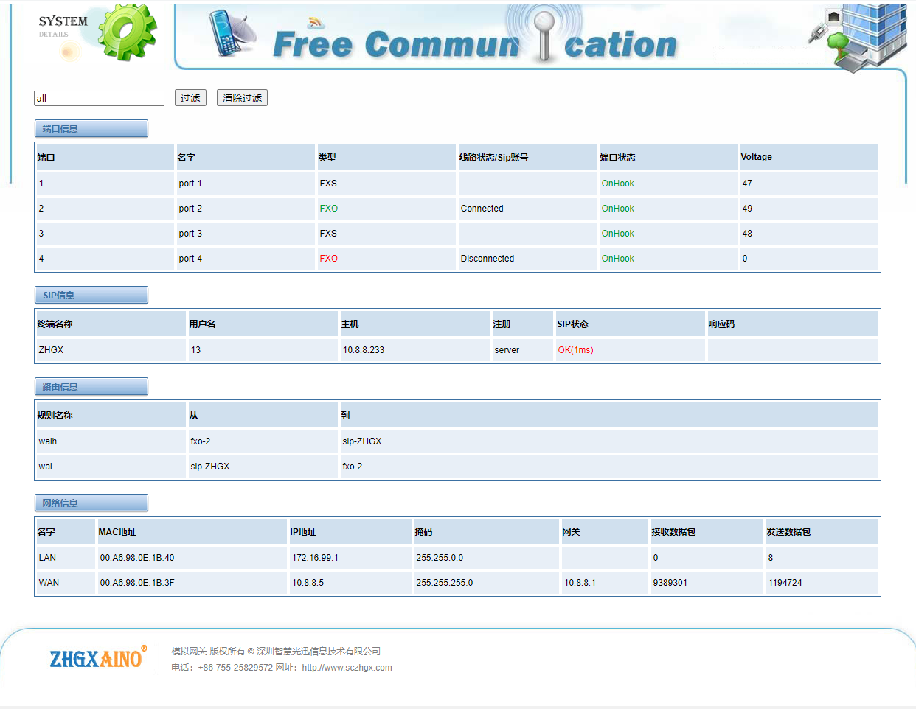Click the red FXO type for port-4
The width and height of the screenshot is (916, 709).
(x=328, y=259)
